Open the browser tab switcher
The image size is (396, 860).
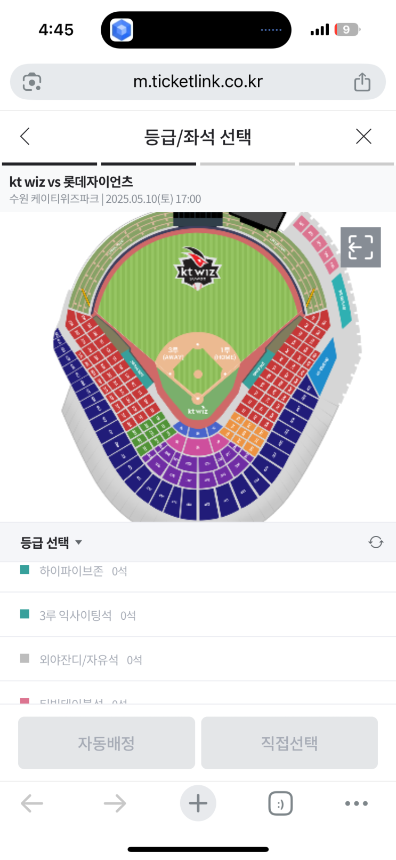(280, 803)
